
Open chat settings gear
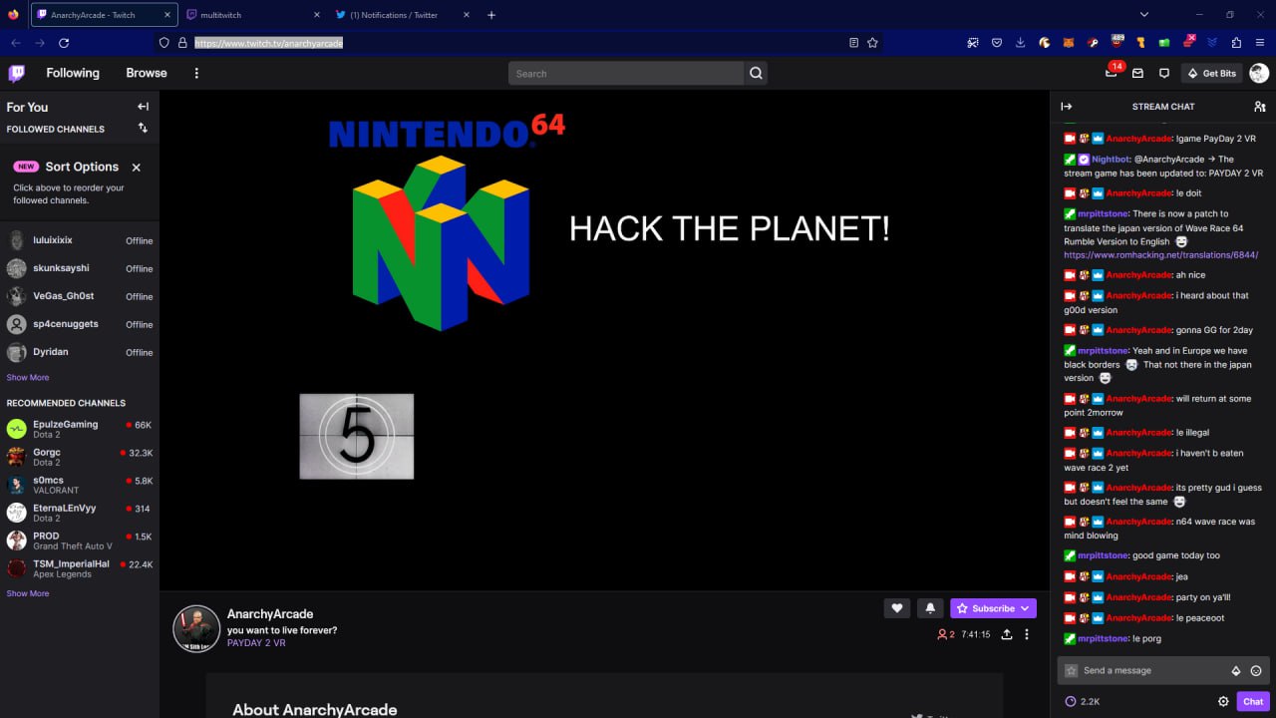(x=1223, y=701)
